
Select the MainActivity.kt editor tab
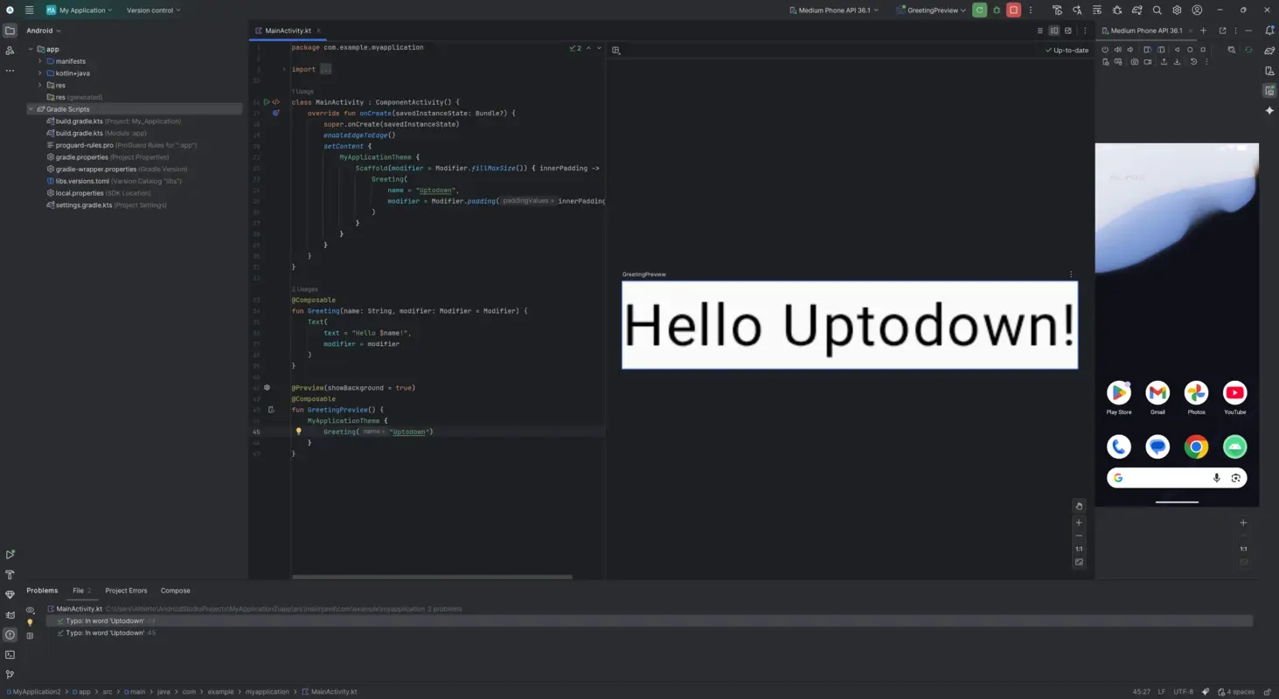287,30
